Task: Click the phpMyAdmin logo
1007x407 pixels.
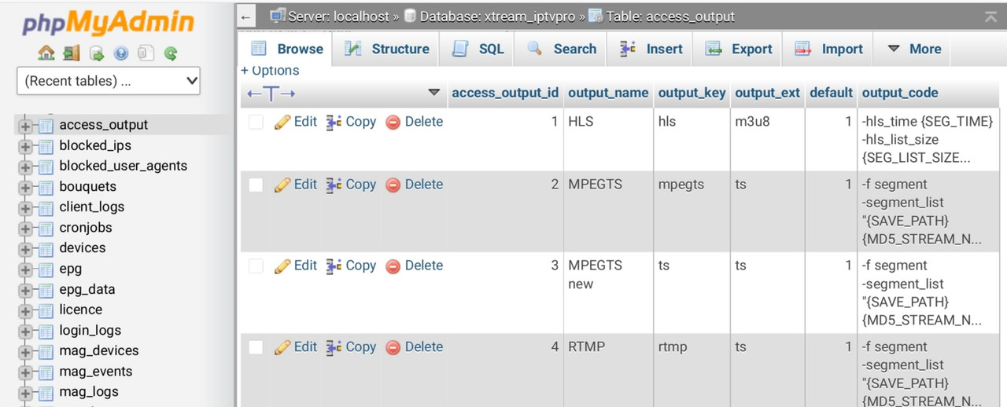Action: 108,22
